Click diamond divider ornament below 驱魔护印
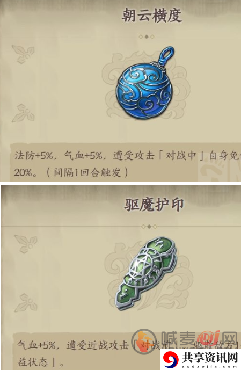 click(149, 226)
